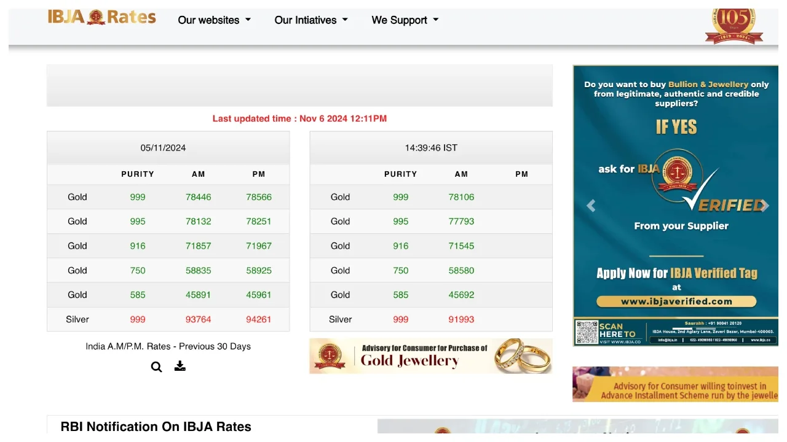Download the previous 30 days rates
This screenshot has width=787, height=442.
point(180,366)
